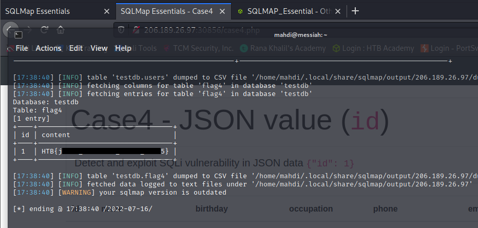Click the birthday column header on webpage
478x228 pixels.
212,209
